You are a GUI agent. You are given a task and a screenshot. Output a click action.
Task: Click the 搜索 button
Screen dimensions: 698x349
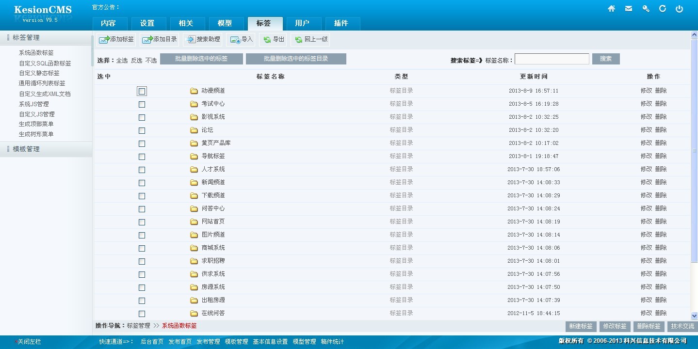606,59
